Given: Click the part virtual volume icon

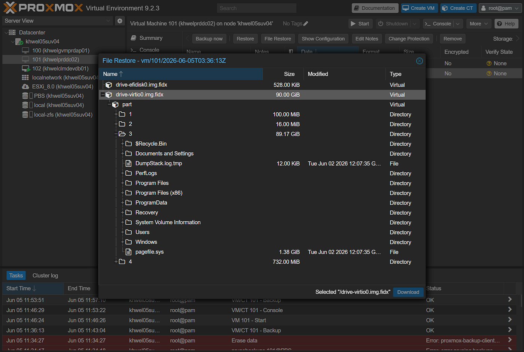Looking at the screenshot, I should 115,104.
